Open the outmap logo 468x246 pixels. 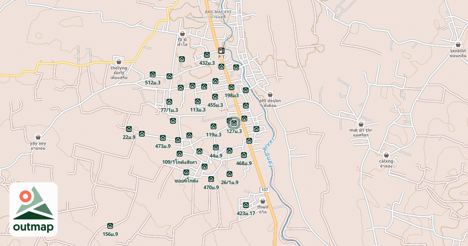pos(34,209)
